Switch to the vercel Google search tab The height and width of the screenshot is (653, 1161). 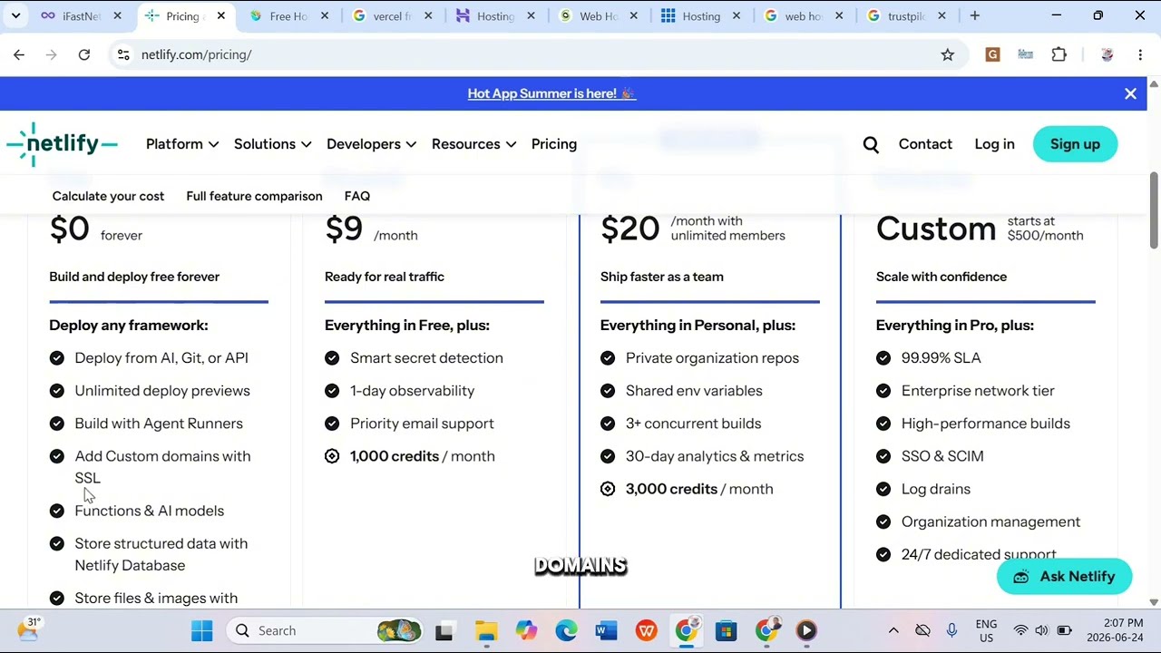click(392, 15)
